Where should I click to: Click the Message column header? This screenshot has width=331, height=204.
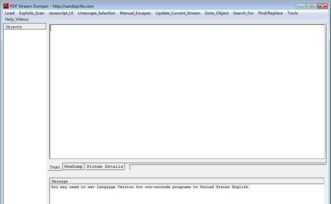(187, 181)
